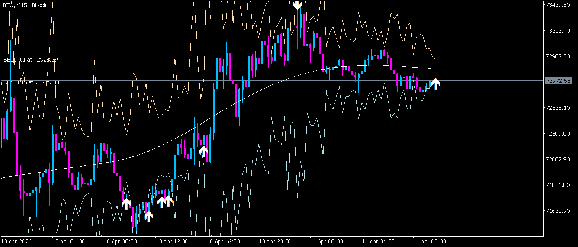Click the 72309.00 price scale label
The height and width of the screenshot is (247, 578).
(557, 134)
